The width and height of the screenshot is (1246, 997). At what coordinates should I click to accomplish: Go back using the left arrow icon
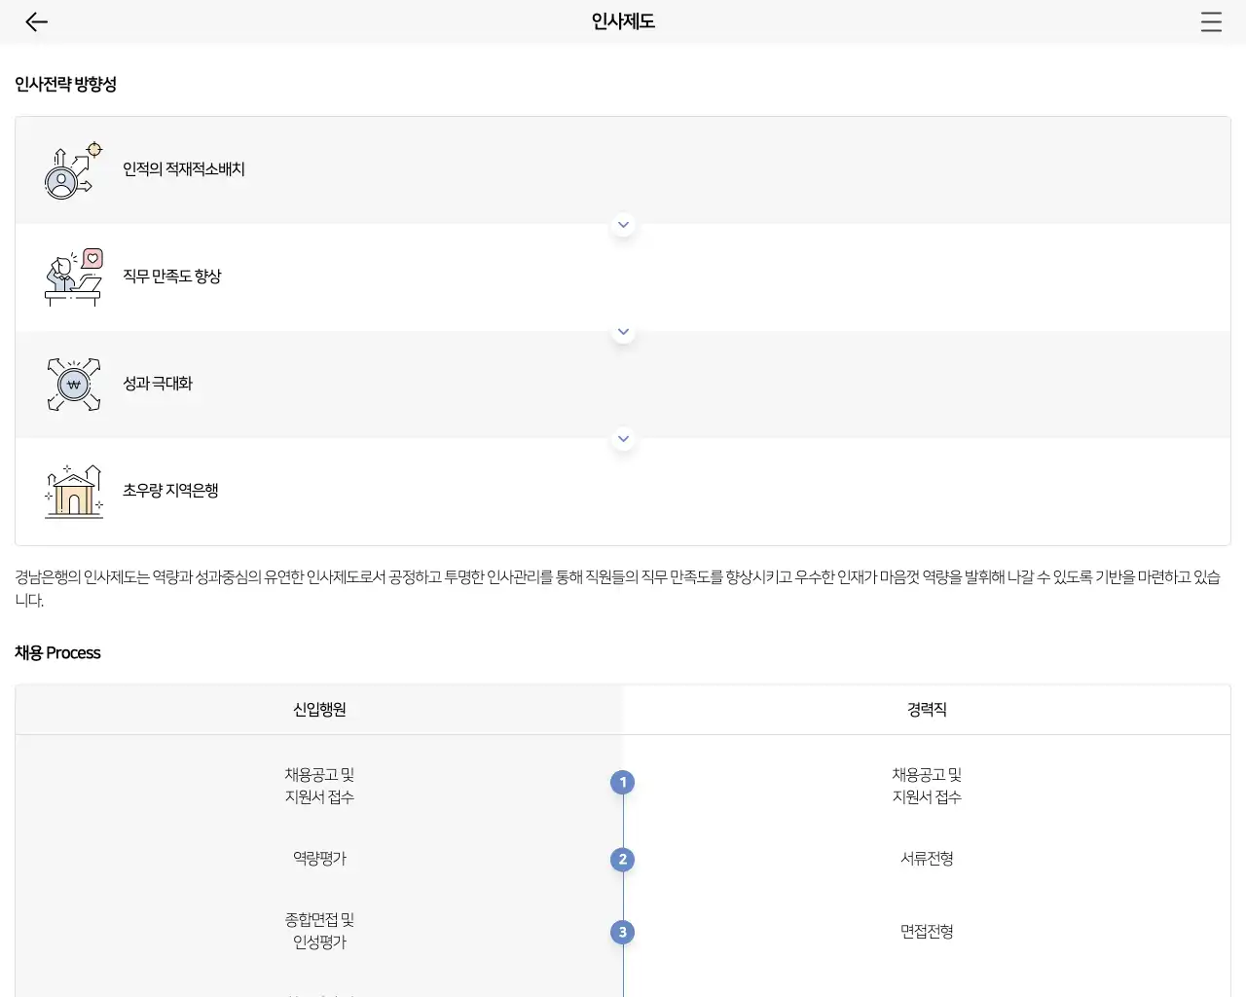click(x=36, y=21)
